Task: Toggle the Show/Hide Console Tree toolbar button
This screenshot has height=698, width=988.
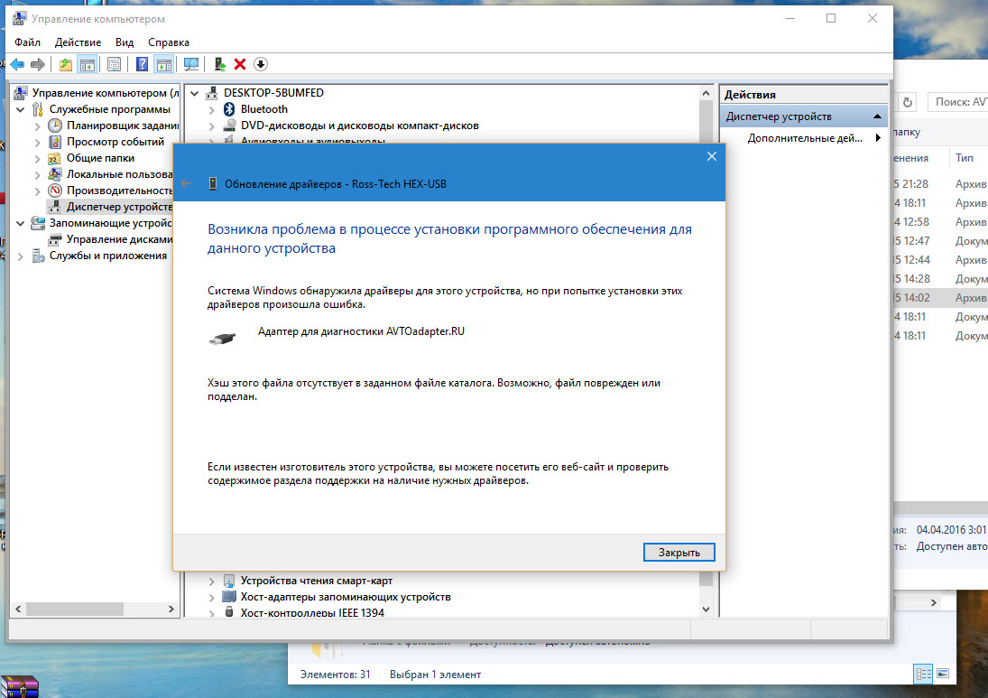Action: tap(88, 64)
